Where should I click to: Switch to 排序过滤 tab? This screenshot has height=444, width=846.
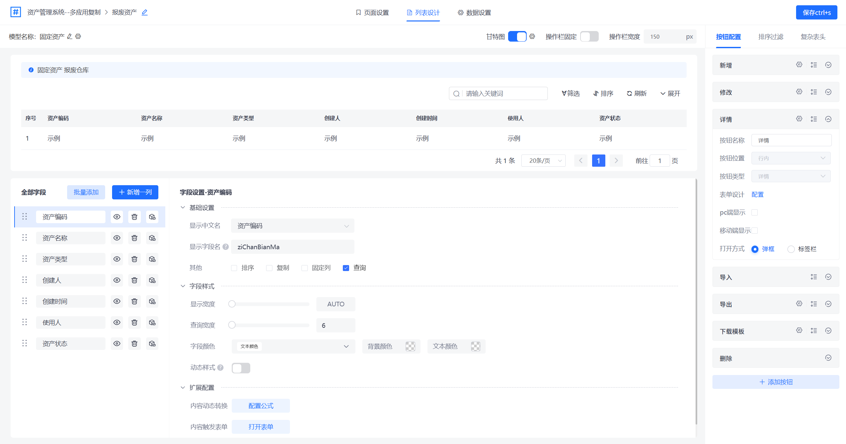pos(770,37)
